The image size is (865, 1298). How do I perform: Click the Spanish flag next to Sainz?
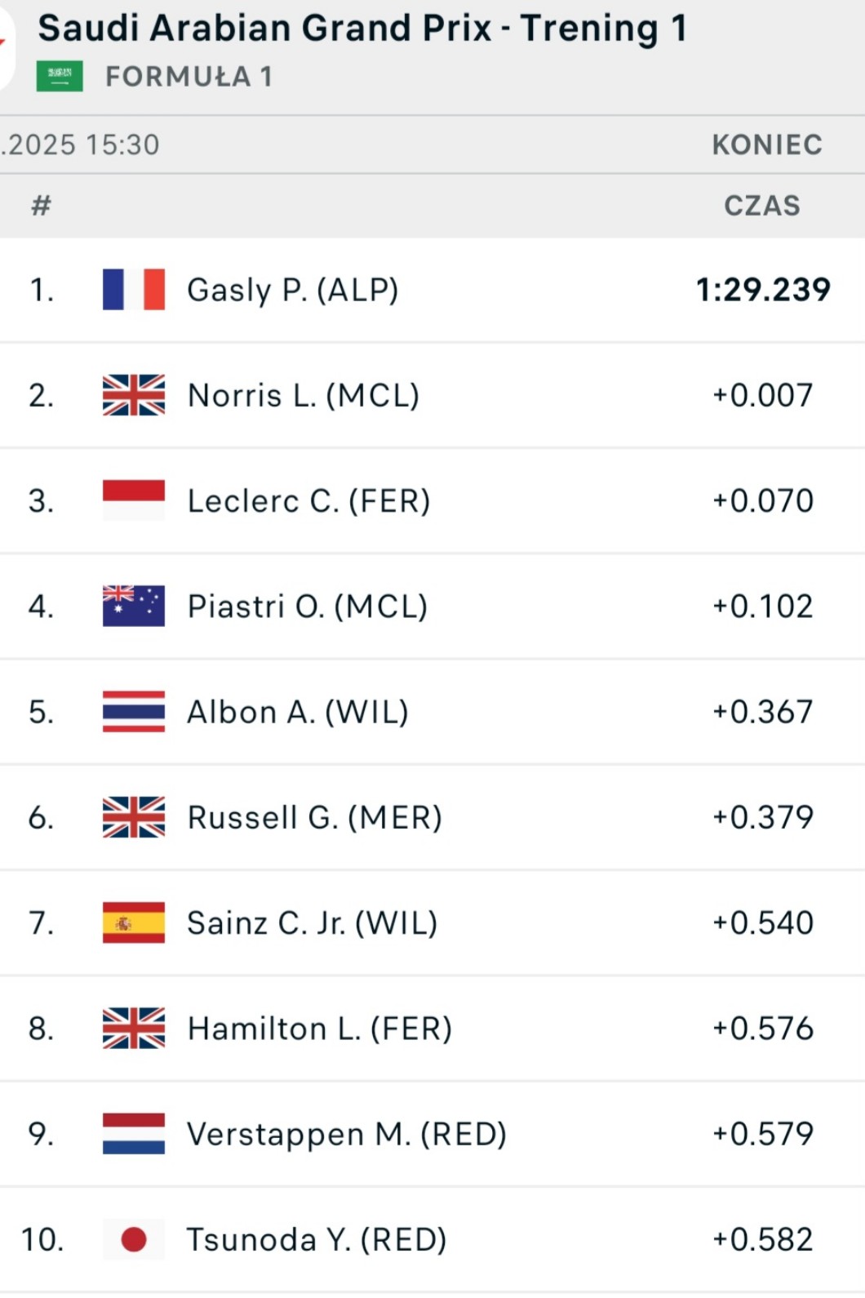pyautogui.click(x=134, y=922)
